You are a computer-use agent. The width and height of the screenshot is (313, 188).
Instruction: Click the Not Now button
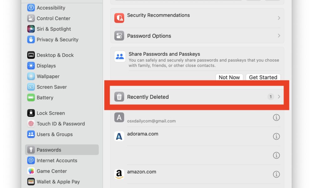click(x=229, y=77)
